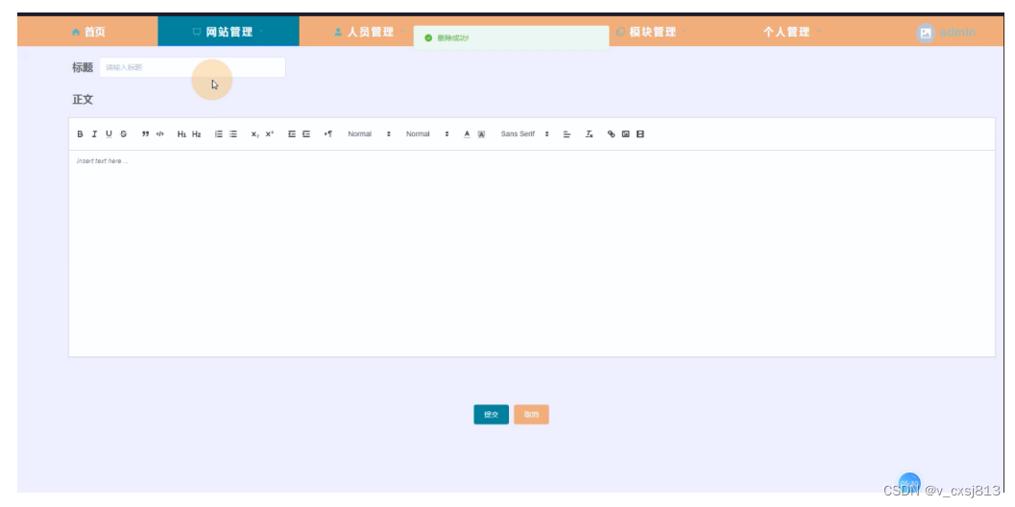Go to 首页 home page
The image size is (1015, 507).
88,32
